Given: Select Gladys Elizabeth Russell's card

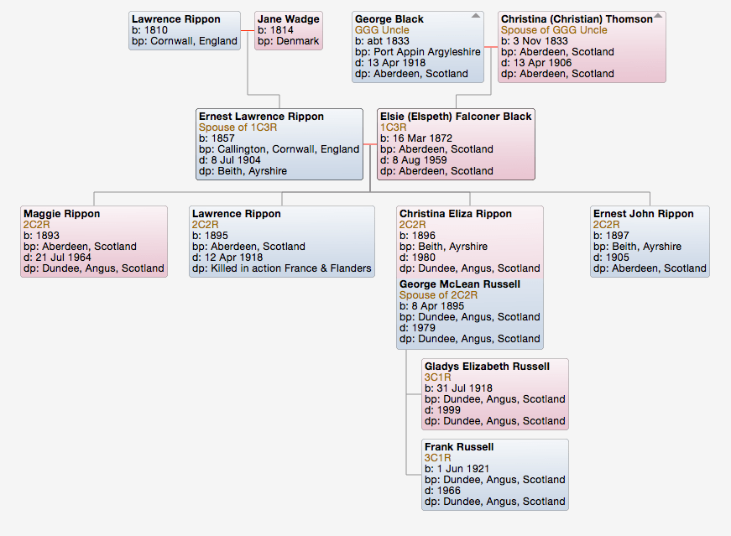Looking at the screenshot, I should (x=495, y=394).
